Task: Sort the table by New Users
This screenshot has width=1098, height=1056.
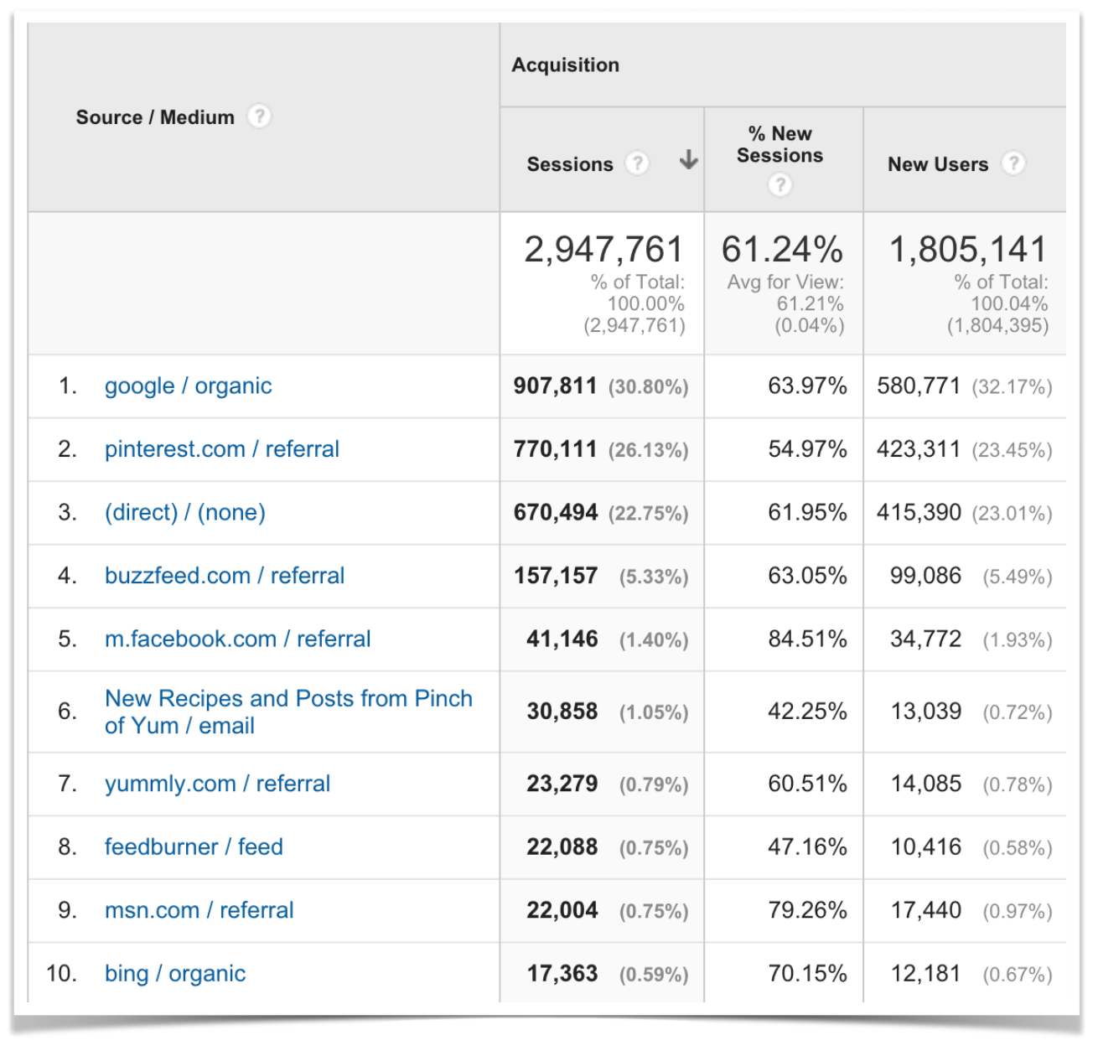Action: pyautogui.click(x=937, y=164)
